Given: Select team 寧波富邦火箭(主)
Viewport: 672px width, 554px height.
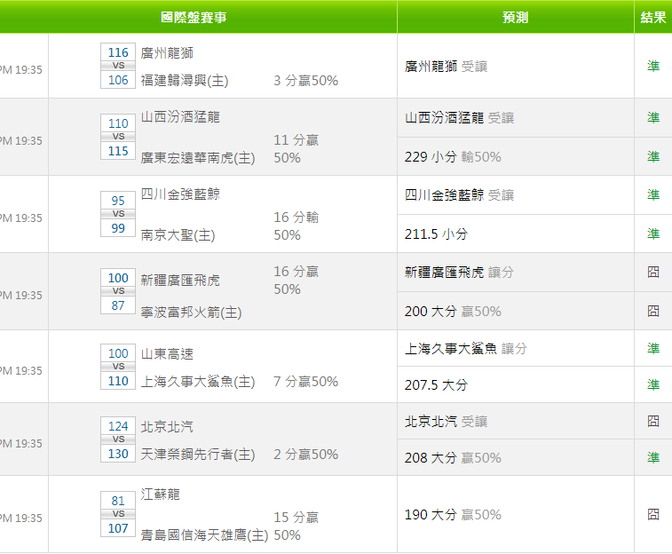Looking at the screenshot, I should coord(192,312).
